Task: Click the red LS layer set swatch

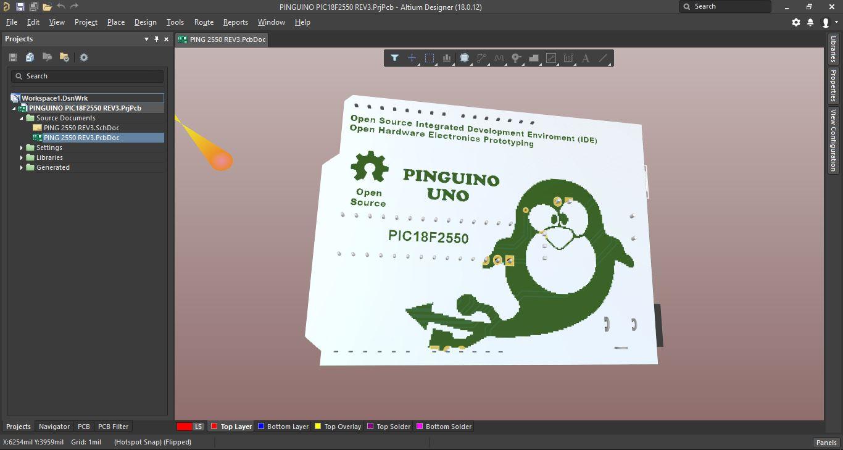Action: pos(184,427)
